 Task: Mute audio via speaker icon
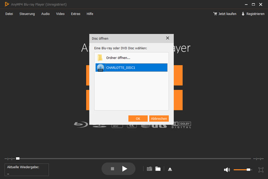(227, 170)
